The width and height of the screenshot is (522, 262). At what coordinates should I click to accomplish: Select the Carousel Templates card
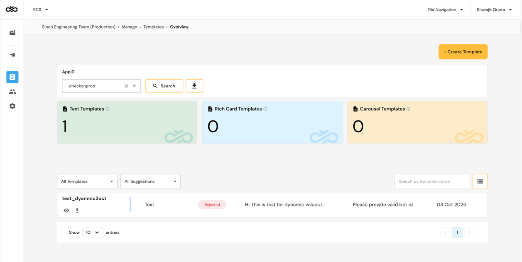pos(417,122)
